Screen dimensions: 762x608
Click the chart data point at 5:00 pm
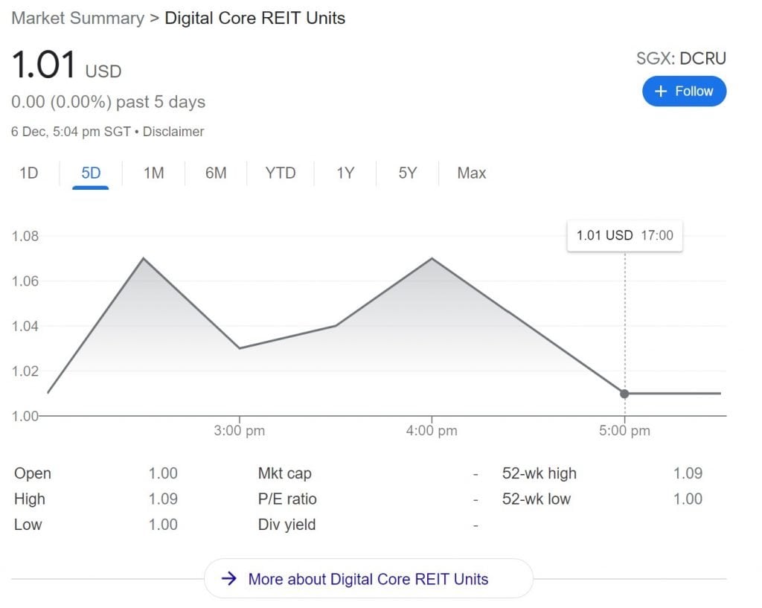click(x=624, y=394)
